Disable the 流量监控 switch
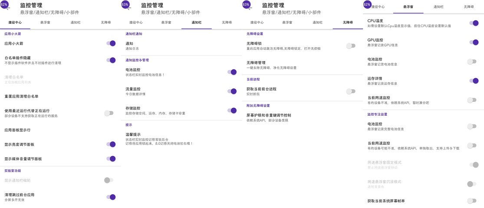 coord(232,91)
